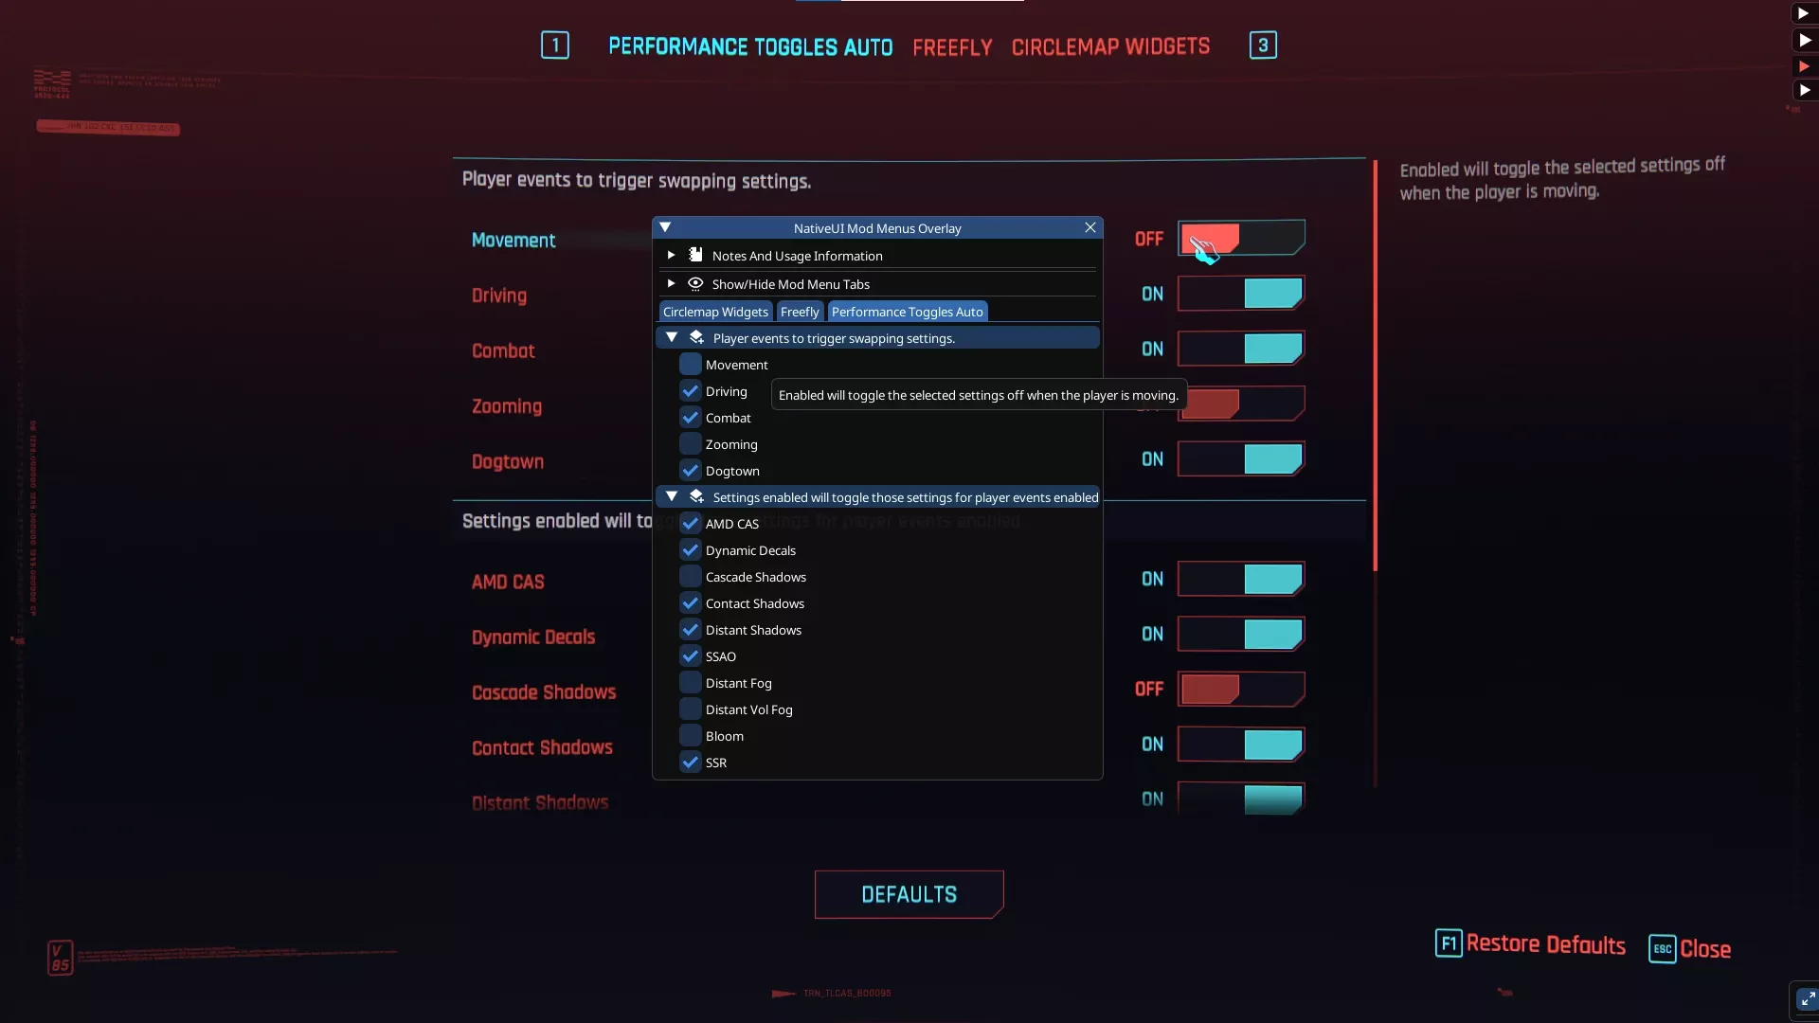This screenshot has width=1819, height=1023.
Task: Click the fullscreen expand icon in bottom-right corner
Action: click(x=1804, y=998)
